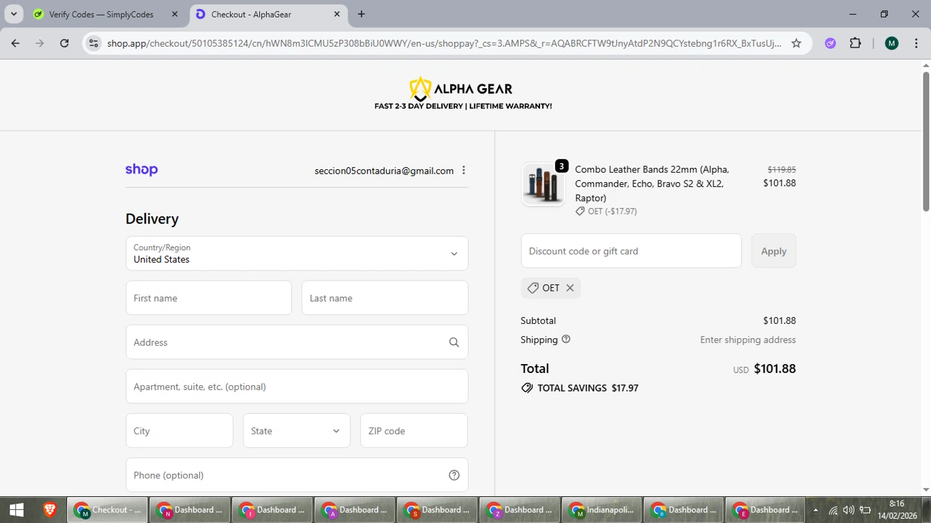
Task: Click Enter shipping address text
Action: pos(748,340)
